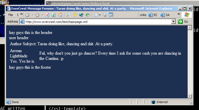Click the address bar URL field
The image size is (199, 110).
(98, 22)
